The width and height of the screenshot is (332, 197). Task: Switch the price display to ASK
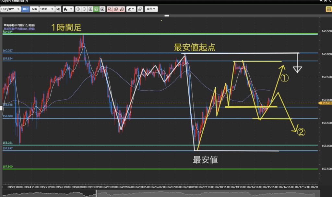(x=34, y=9)
